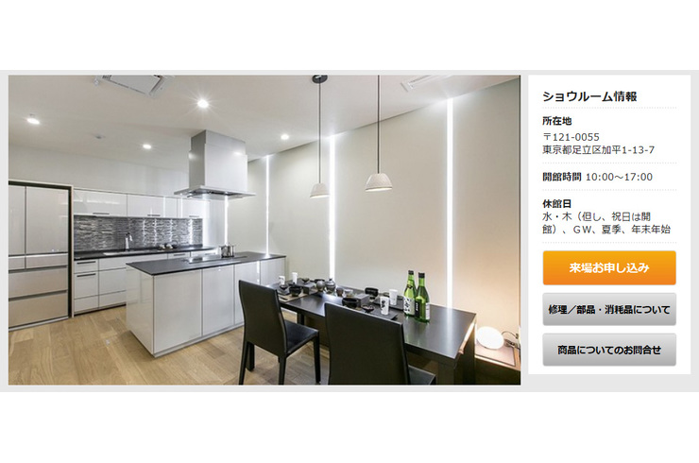
Task: Click the round glowing lamp on side table
Action: coord(489,337)
